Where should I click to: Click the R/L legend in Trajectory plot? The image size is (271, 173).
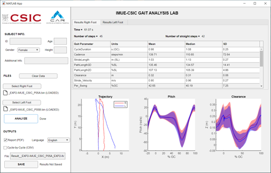(121, 105)
